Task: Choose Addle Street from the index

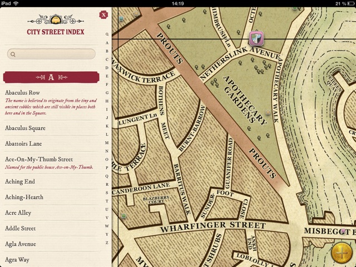Action: pyautogui.click(x=21, y=228)
